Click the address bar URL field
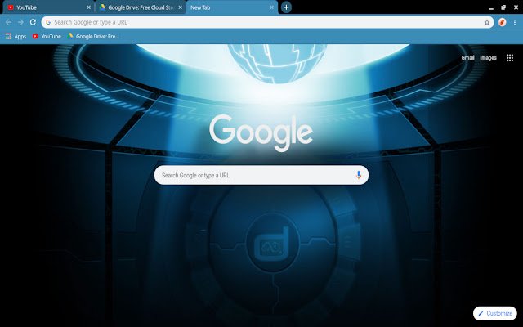The height and width of the screenshot is (327, 523). tap(267, 22)
